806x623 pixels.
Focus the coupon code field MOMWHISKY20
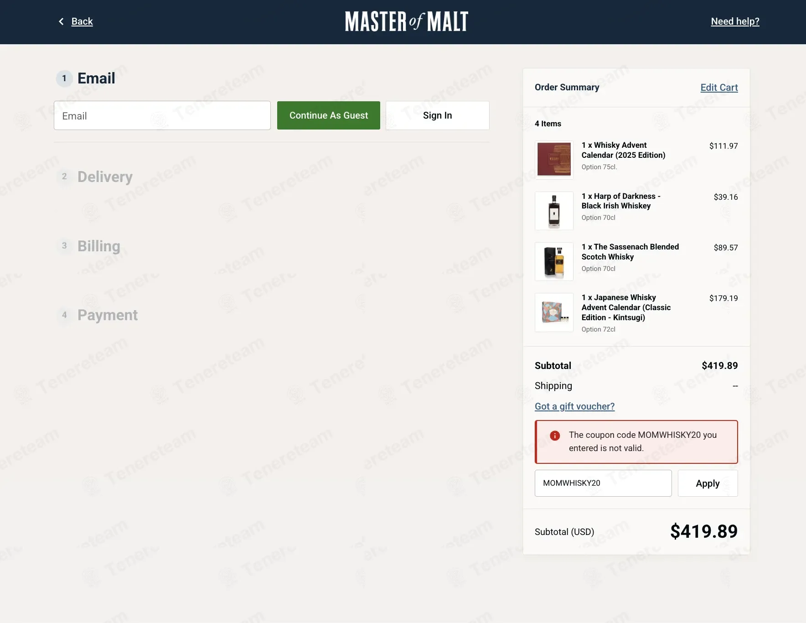(603, 483)
